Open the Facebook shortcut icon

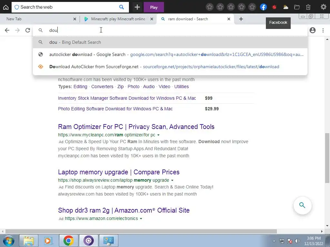click(263, 7)
